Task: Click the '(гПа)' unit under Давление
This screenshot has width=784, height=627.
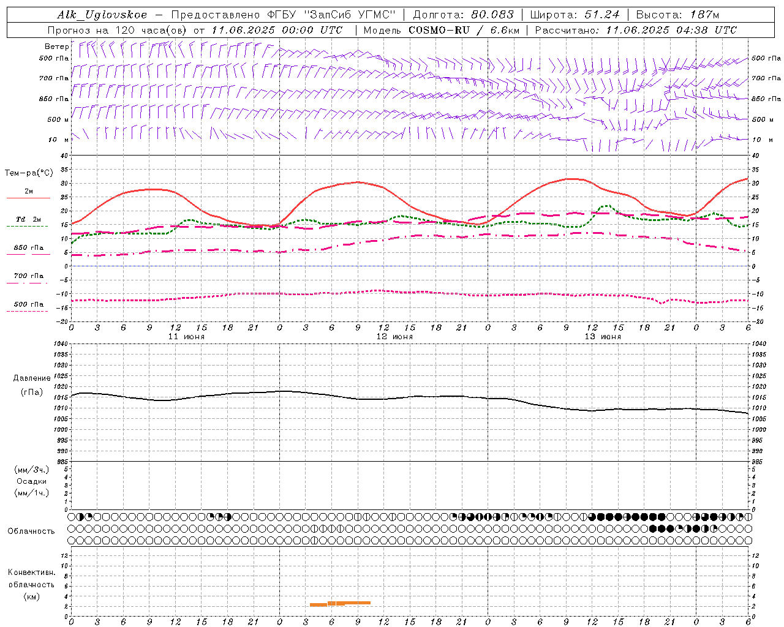Action: coord(32,392)
